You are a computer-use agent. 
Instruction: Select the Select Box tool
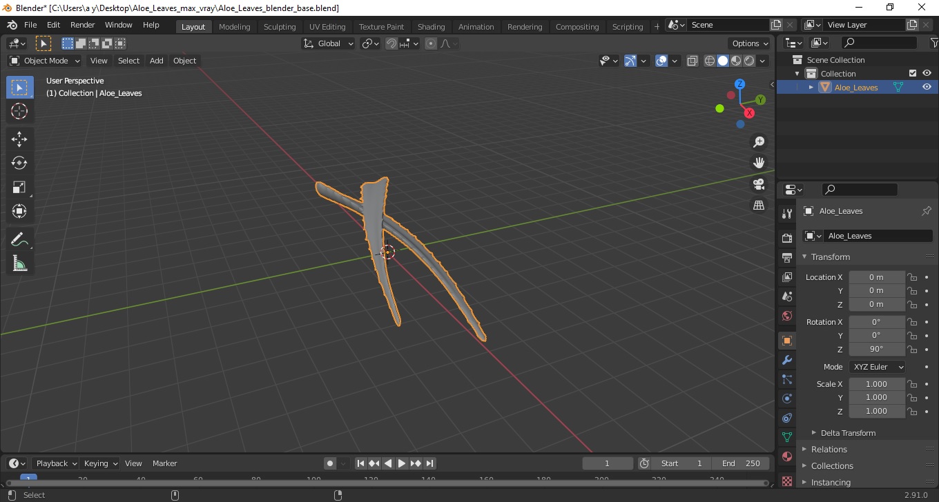pyautogui.click(x=19, y=88)
